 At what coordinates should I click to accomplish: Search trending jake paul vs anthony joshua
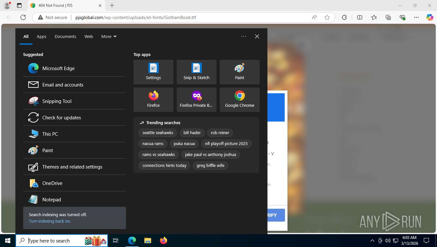click(x=210, y=154)
